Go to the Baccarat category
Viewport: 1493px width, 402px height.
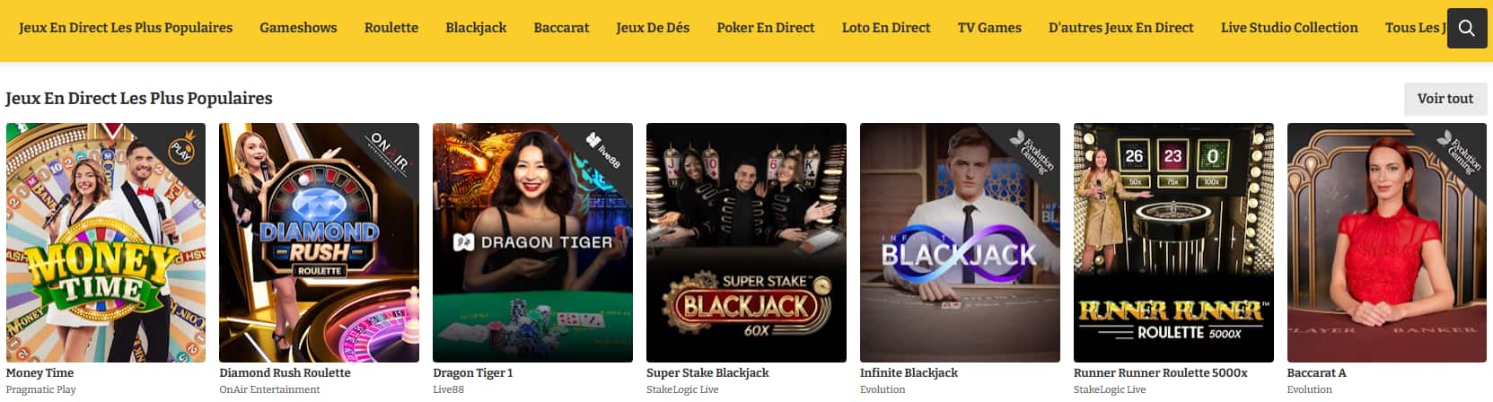[561, 28]
